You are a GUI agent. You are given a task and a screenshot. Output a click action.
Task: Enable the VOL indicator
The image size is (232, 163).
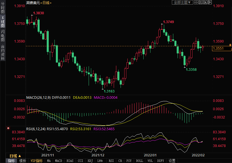(150, 161)
